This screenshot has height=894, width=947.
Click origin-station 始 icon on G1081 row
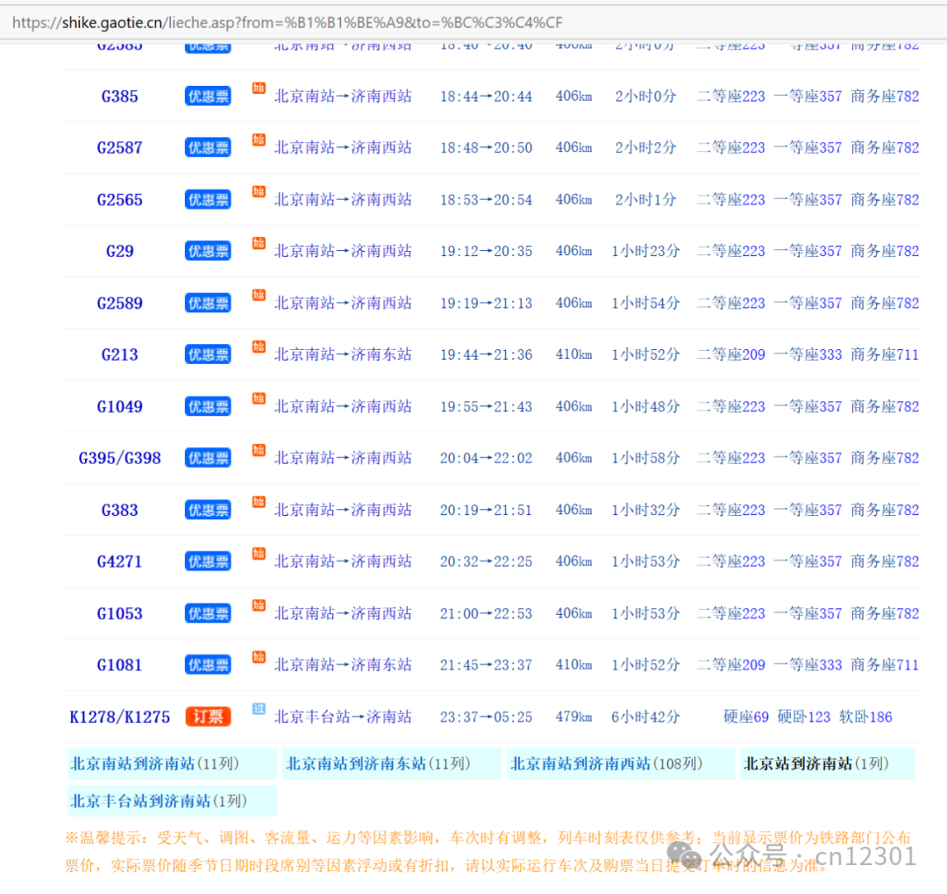(259, 656)
